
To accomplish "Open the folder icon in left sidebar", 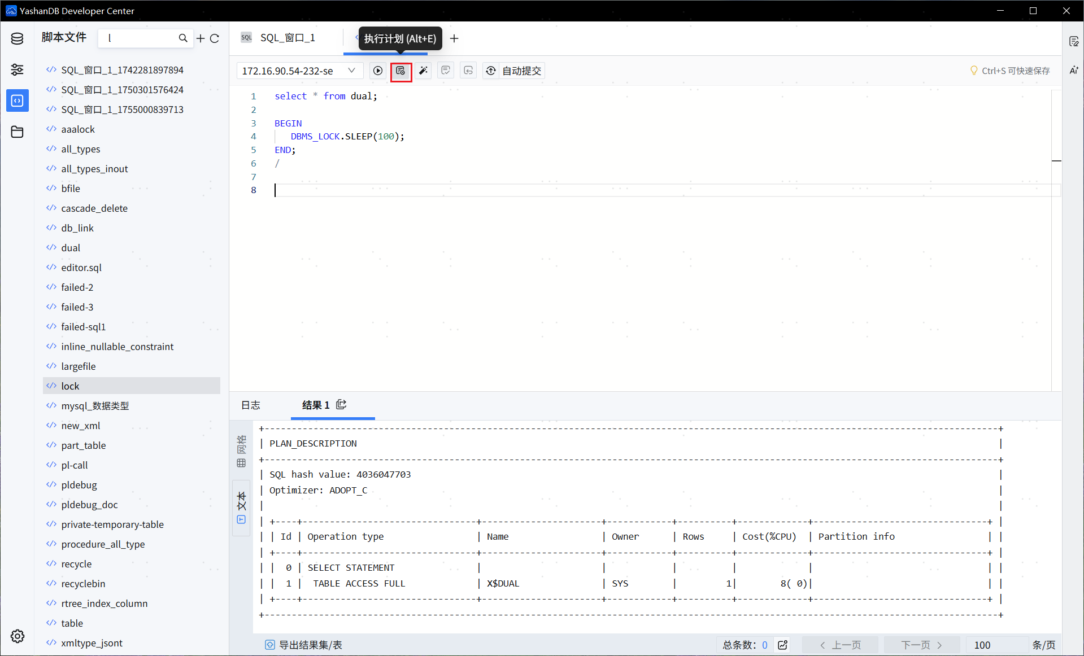I will click(x=17, y=132).
